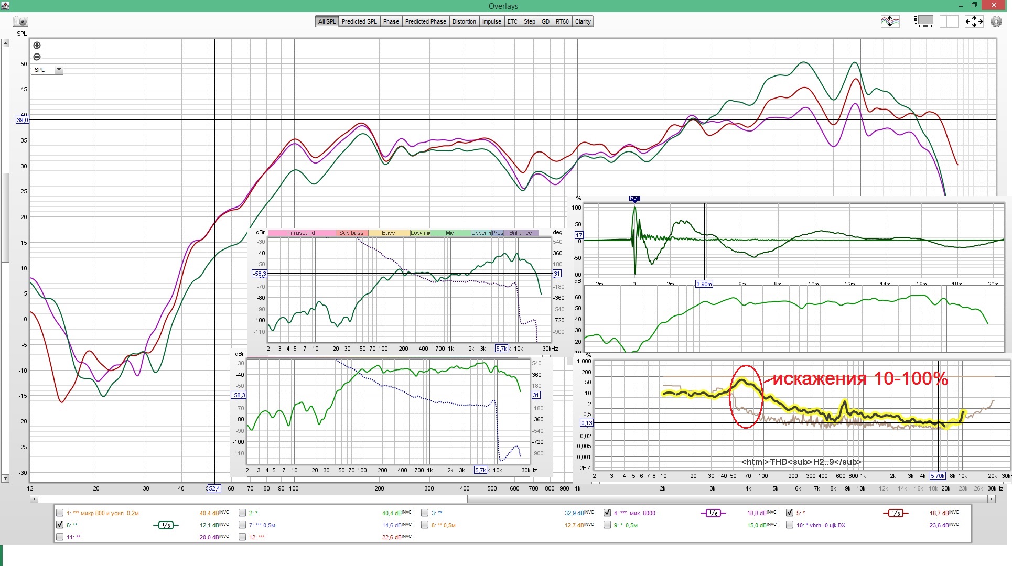Zoom out with the minus magnifier icon
1012x566 pixels.
37,57
